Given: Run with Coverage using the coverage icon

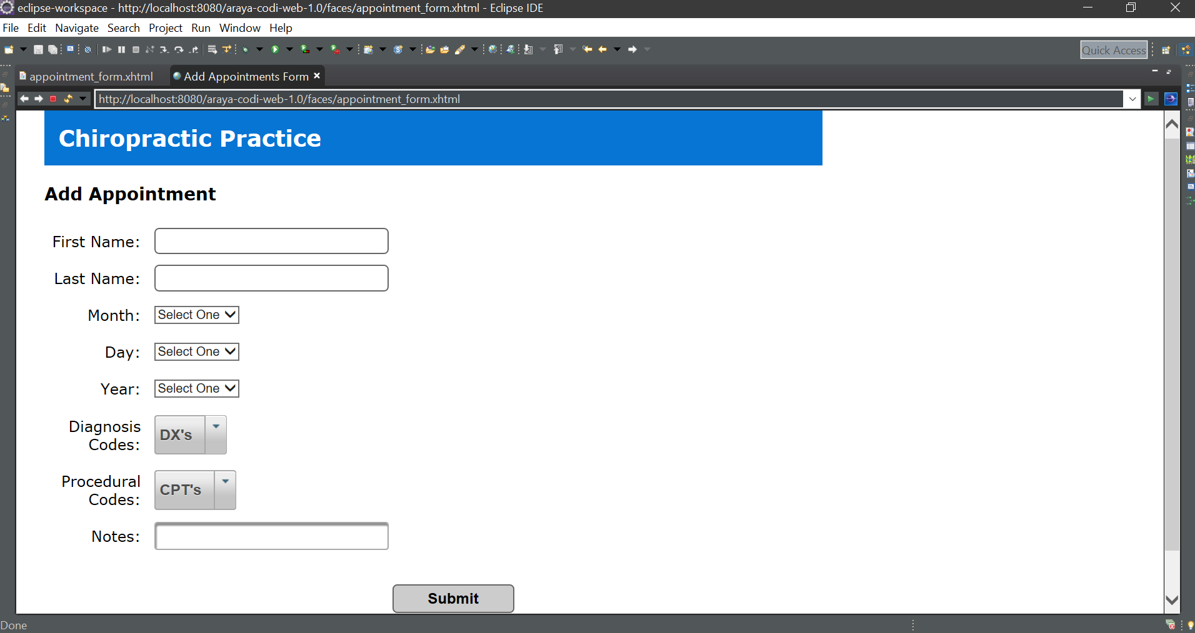Looking at the screenshot, I should click(x=305, y=49).
